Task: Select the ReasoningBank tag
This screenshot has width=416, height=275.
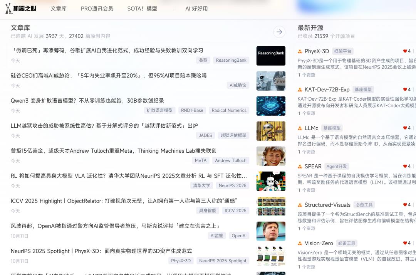Action: 231,60
